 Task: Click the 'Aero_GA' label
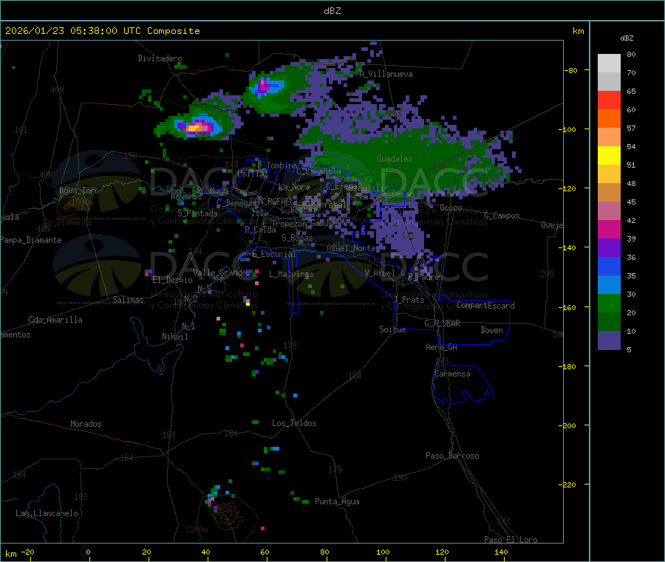[441, 347]
